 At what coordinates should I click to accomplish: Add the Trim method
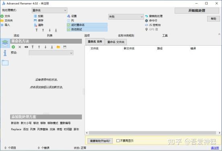click(x=59, y=129)
